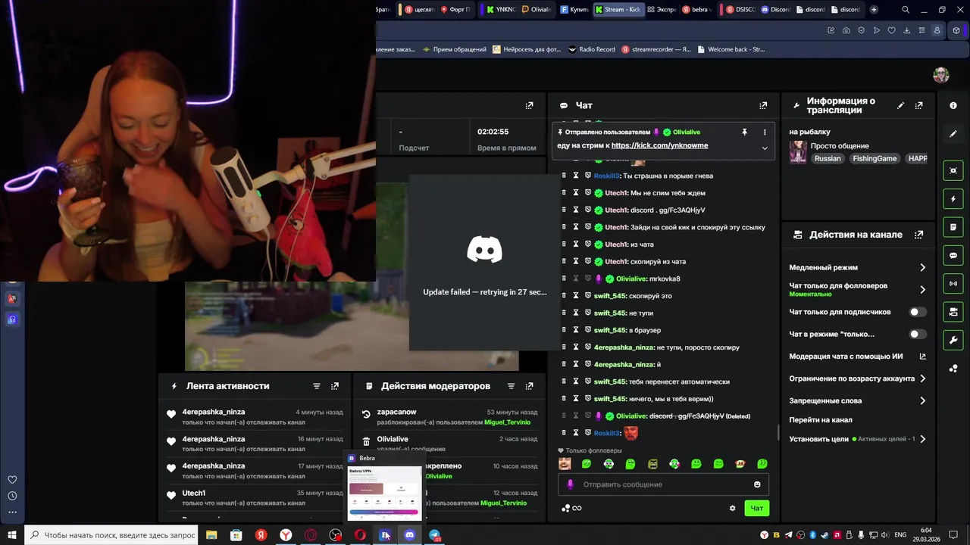Click the lightning bolt icon in right sidebar
This screenshot has width=970, height=545.
tap(953, 199)
